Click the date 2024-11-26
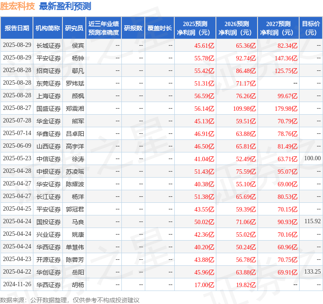323x304 pixels. [x=17, y=284]
